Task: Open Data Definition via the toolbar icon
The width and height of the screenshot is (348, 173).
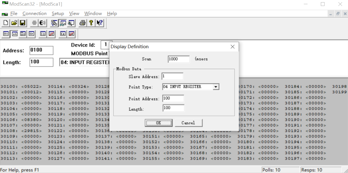Action: click(54, 23)
